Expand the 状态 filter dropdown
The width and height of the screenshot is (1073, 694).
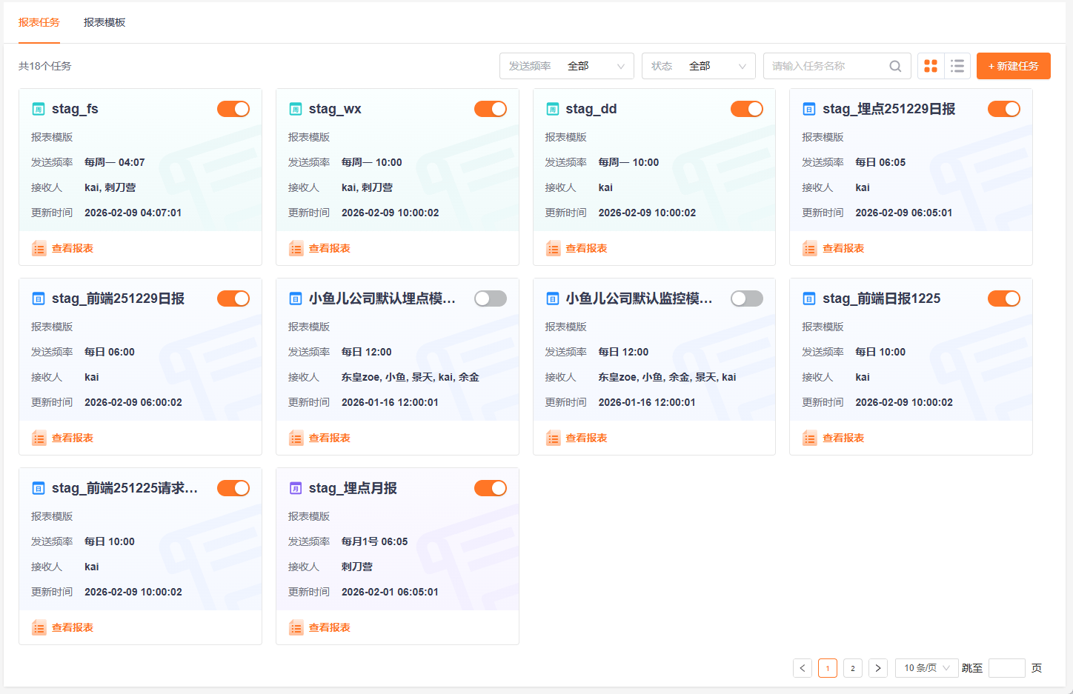tap(698, 66)
